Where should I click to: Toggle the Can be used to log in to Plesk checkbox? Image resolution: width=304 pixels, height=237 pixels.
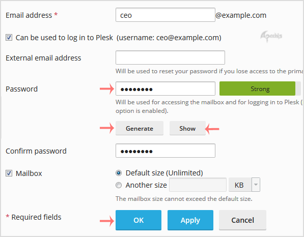(x=9, y=37)
